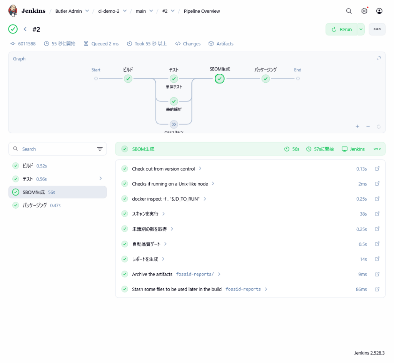Open スキャンを実行 log in new window
This screenshot has height=363, width=394.
tap(377, 214)
